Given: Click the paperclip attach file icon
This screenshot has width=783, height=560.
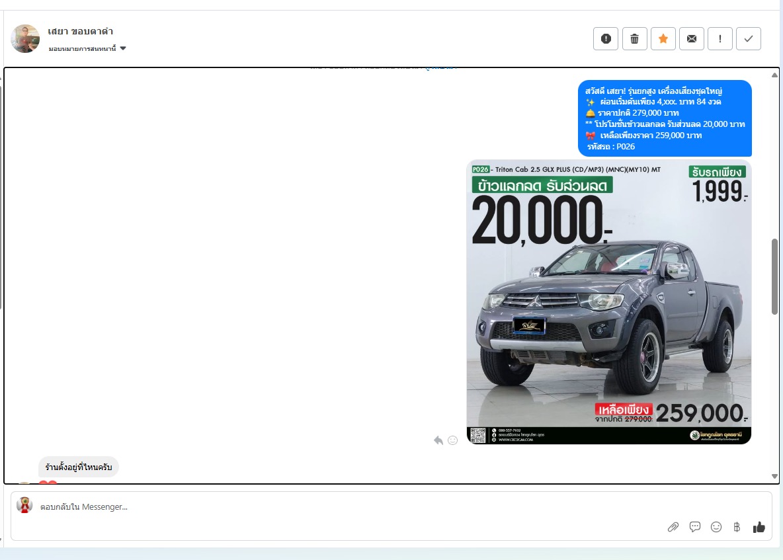Looking at the screenshot, I should coord(673,527).
